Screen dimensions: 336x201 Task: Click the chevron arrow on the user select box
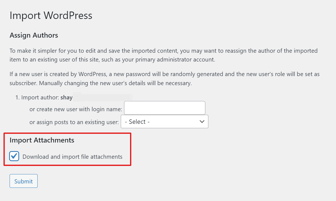pyautogui.click(x=202, y=122)
